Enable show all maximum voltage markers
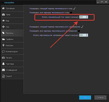This screenshot has height=102, width=109. 79,31
